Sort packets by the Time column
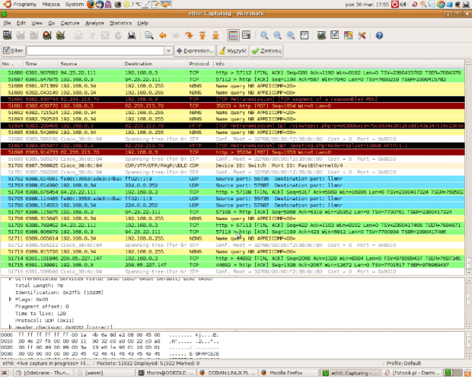 click(x=40, y=64)
